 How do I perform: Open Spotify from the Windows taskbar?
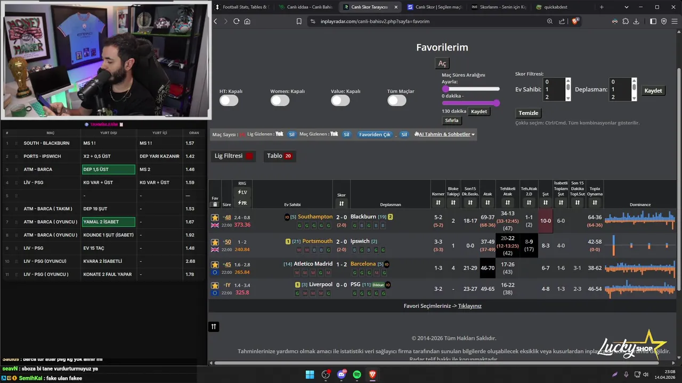pyautogui.click(x=357, y=375)
